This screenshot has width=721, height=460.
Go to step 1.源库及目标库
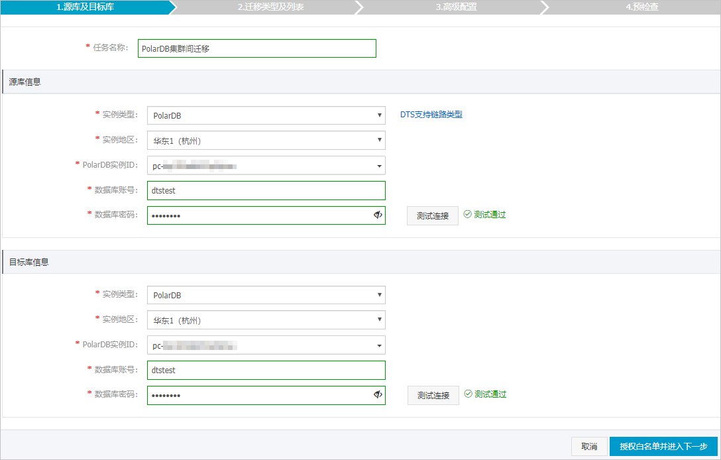(x=85, y=7)
